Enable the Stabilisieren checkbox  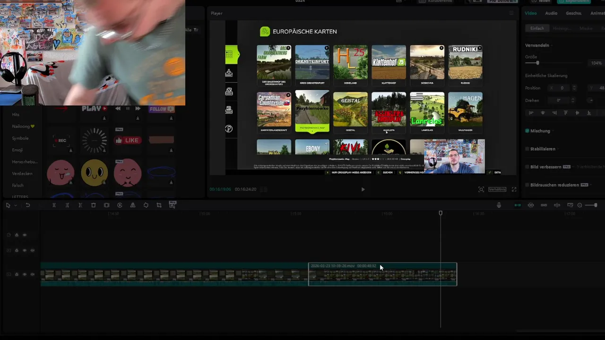tap(527, 149)
